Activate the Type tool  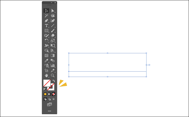(46, 26)
